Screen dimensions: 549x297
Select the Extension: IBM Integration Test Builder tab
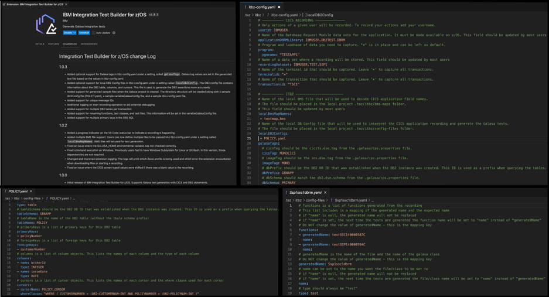(35, 4)
